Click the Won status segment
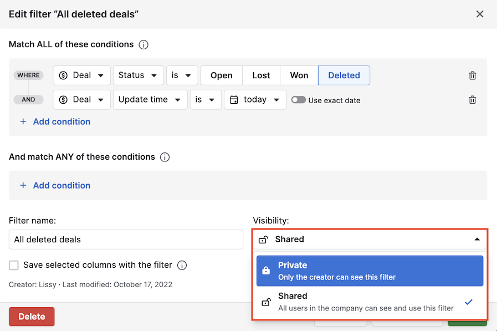 (x=299, y=75)
